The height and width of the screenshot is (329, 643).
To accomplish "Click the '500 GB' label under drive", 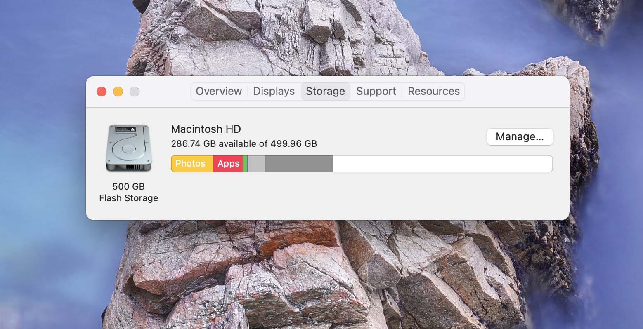I will click(128, 186).
